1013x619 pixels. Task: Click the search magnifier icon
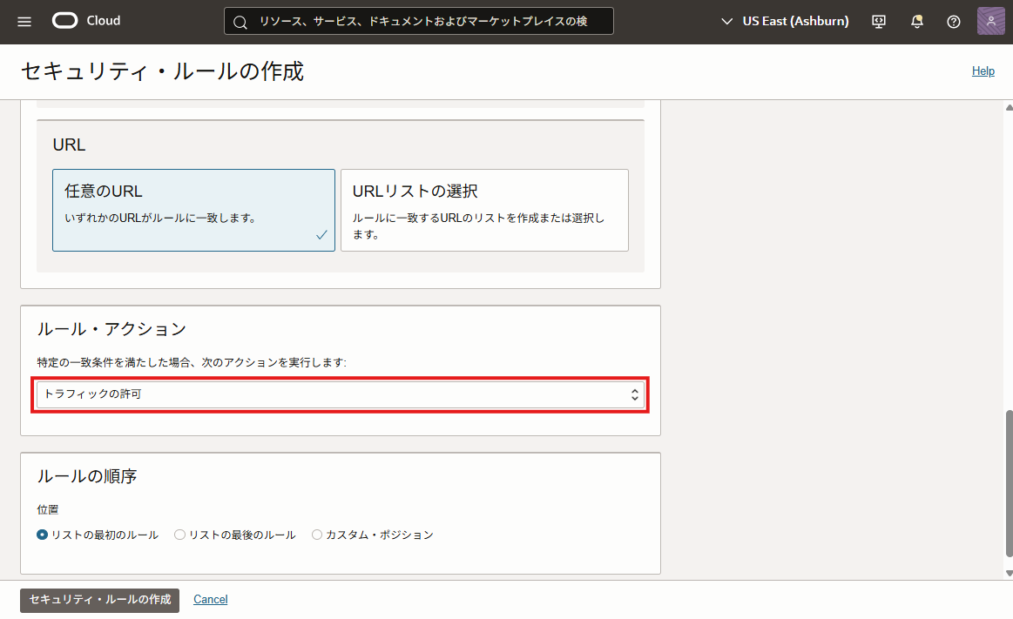click(x=240, y=22)
